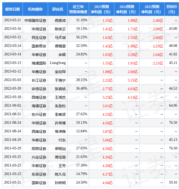Click the 5.66亿 net profit forecast
Viewport: 179px width, 189px height.
[107, 140]
